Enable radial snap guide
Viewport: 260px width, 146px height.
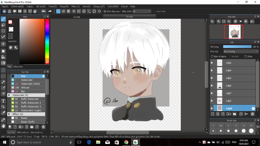pyautogui.click(x=79, y=11)
